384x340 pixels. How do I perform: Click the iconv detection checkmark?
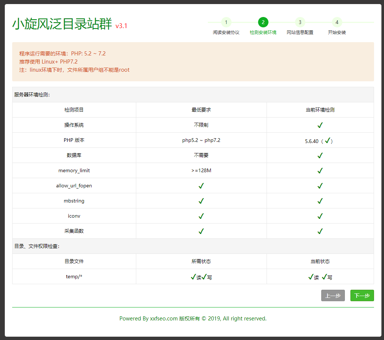pyautogui.click(x=320, y=216)
